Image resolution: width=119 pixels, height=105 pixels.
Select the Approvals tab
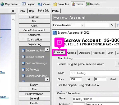click(99, 53)
